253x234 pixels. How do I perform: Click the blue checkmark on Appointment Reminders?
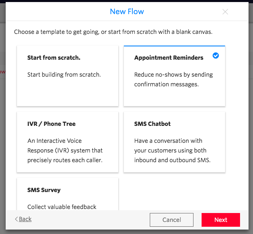216,56
